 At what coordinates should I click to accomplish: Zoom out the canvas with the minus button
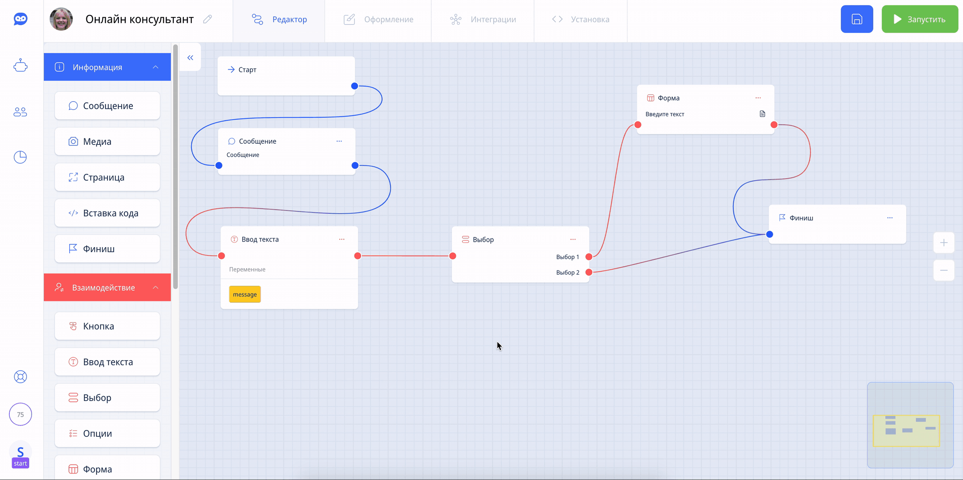pyautogui.click(x=943, y=270)
